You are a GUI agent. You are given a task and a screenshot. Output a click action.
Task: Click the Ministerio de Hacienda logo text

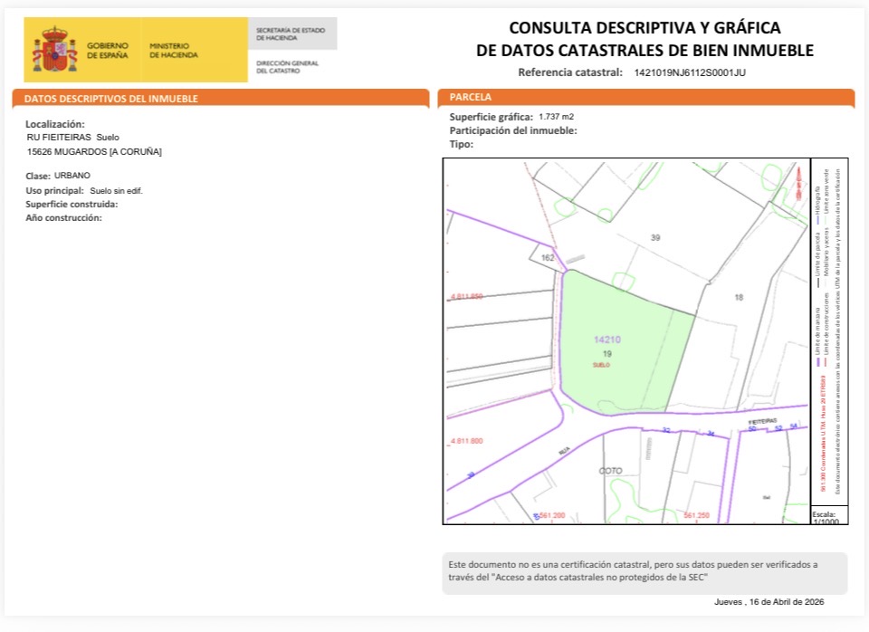click(x=169, y=50)
